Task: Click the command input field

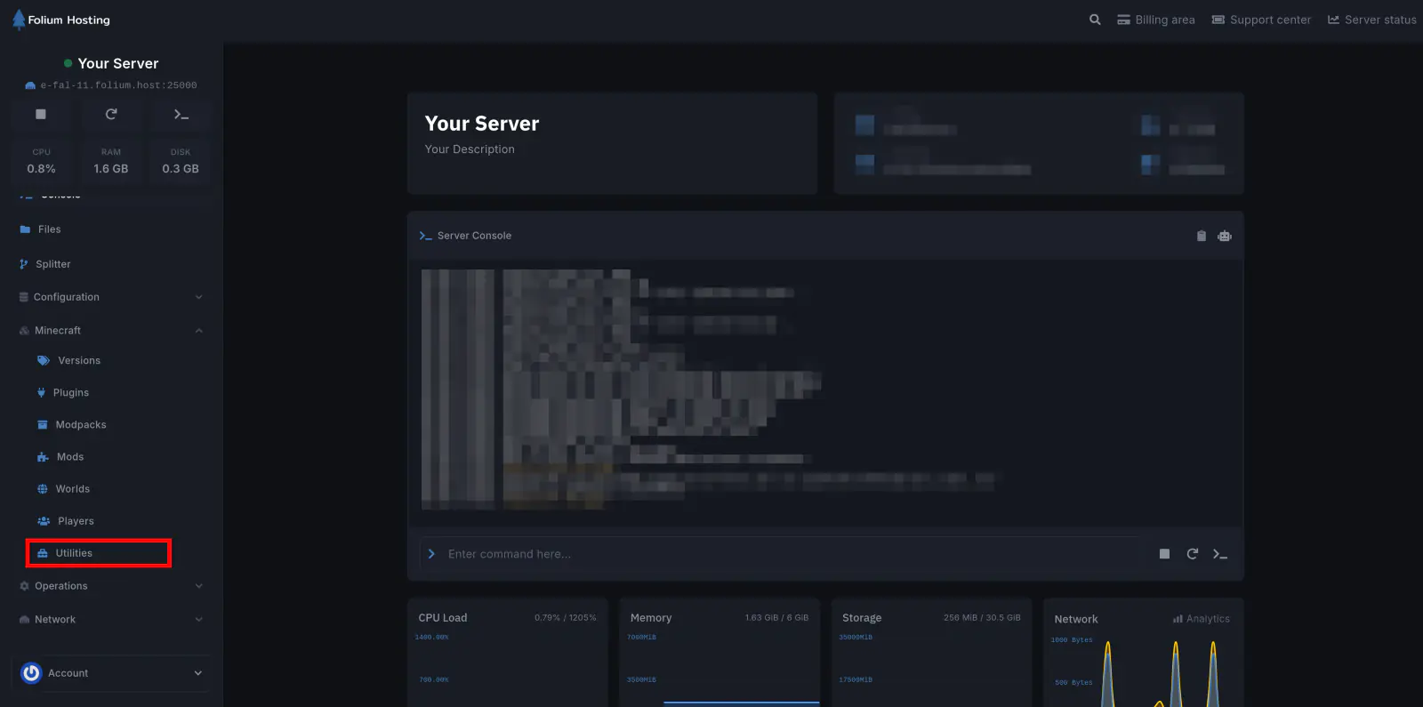Action: tap(783, 554)
